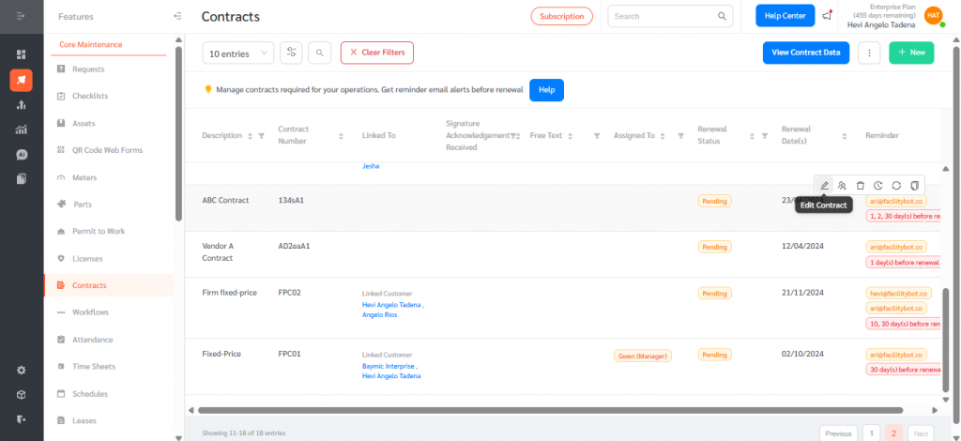Open the 10 entries dropdown

[x=238, y=53]
